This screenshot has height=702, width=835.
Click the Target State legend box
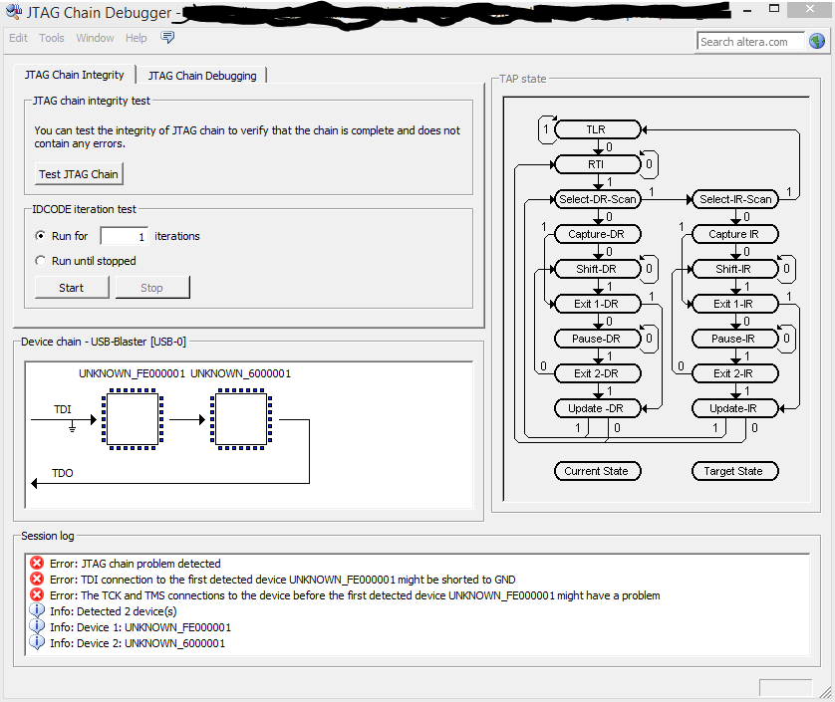[x=735, y=471]
